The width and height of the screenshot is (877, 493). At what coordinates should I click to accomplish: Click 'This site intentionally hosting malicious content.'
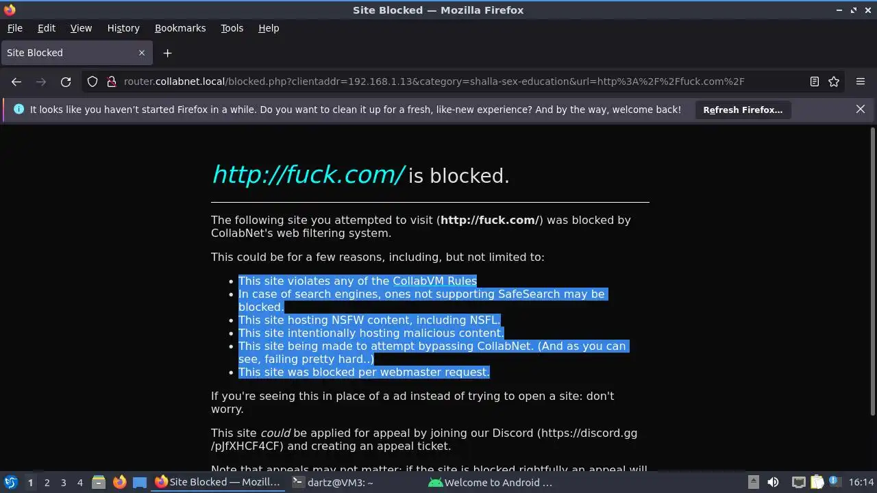[x=371, y=333]
